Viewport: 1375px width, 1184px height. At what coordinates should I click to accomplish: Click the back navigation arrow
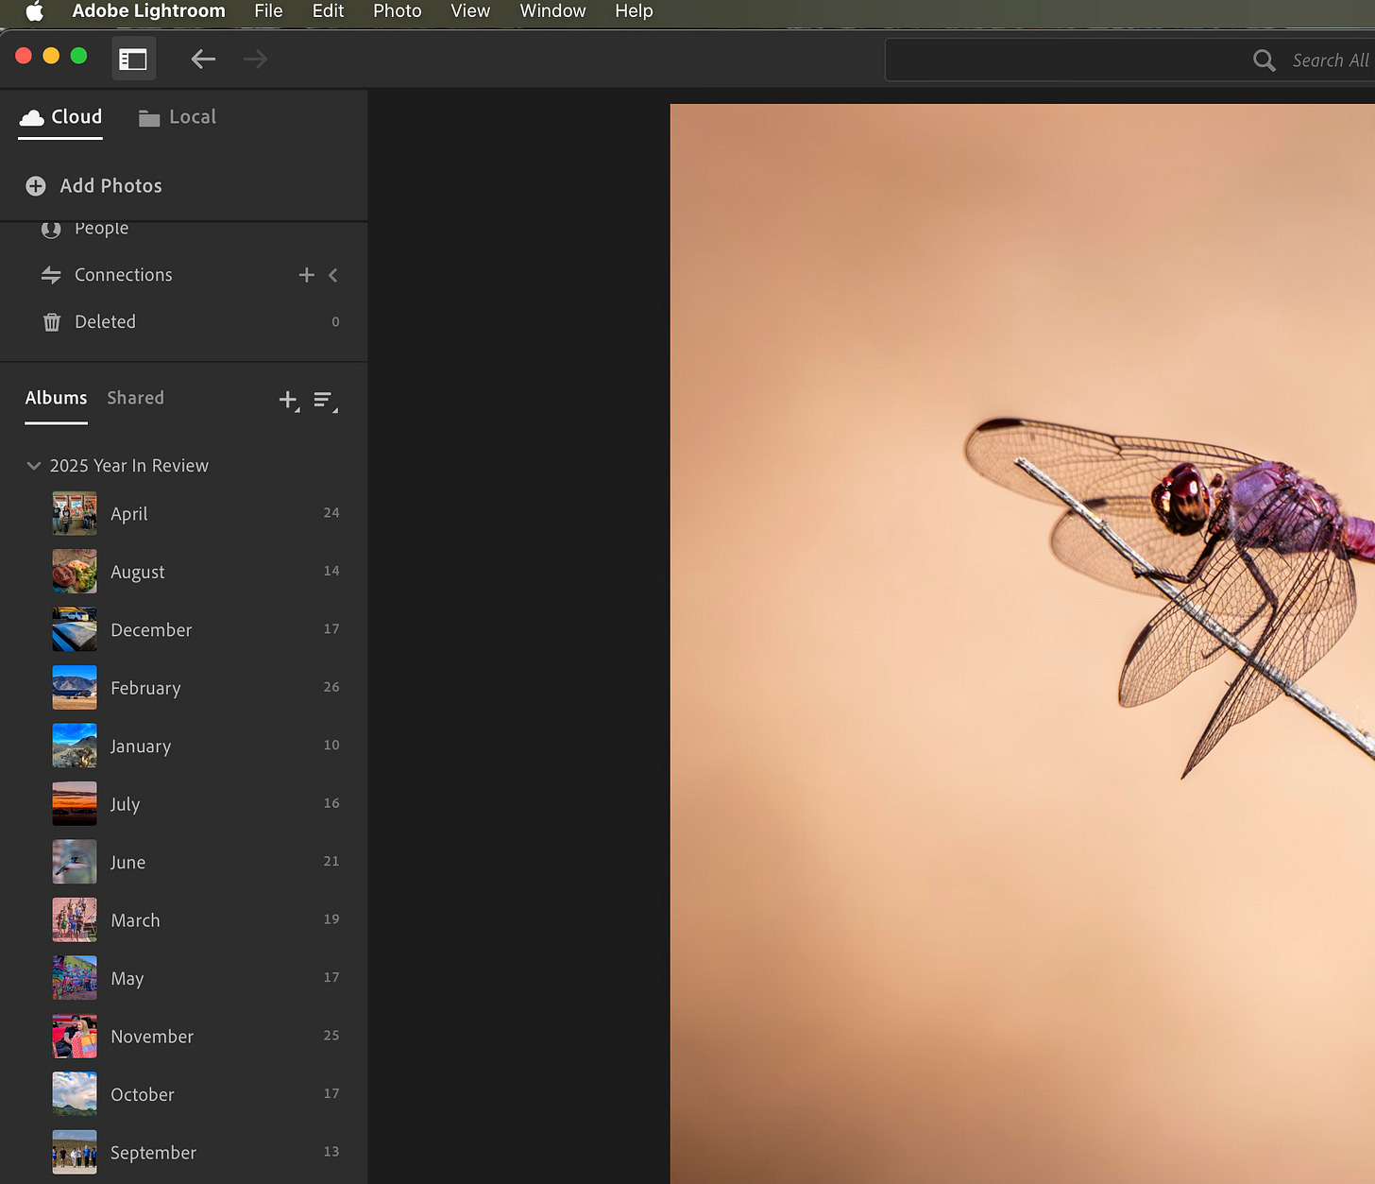[x=203, y=60]
